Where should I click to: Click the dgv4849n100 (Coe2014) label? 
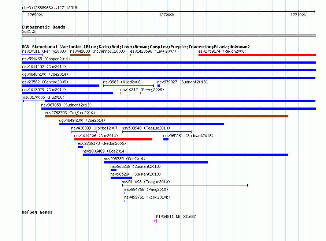82,120
